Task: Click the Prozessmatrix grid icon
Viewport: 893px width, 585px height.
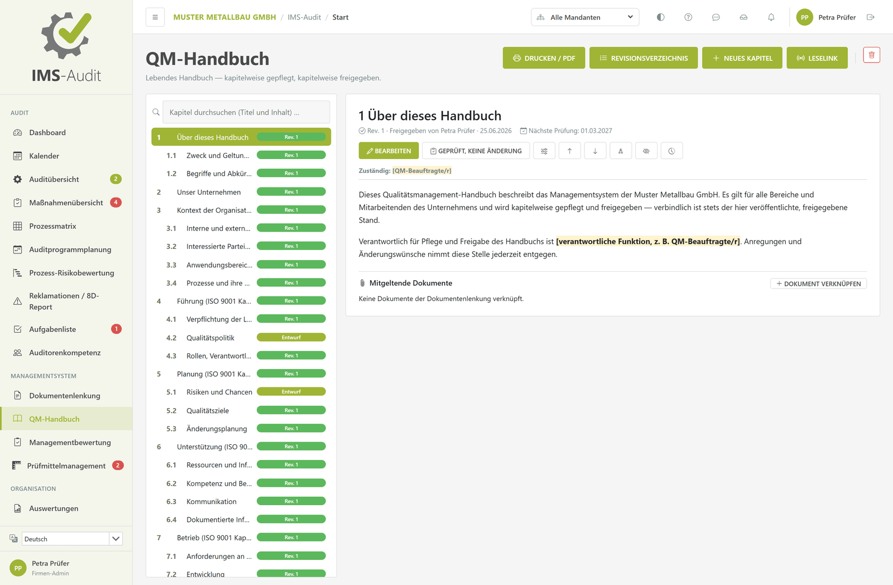Action: (18, 226)
